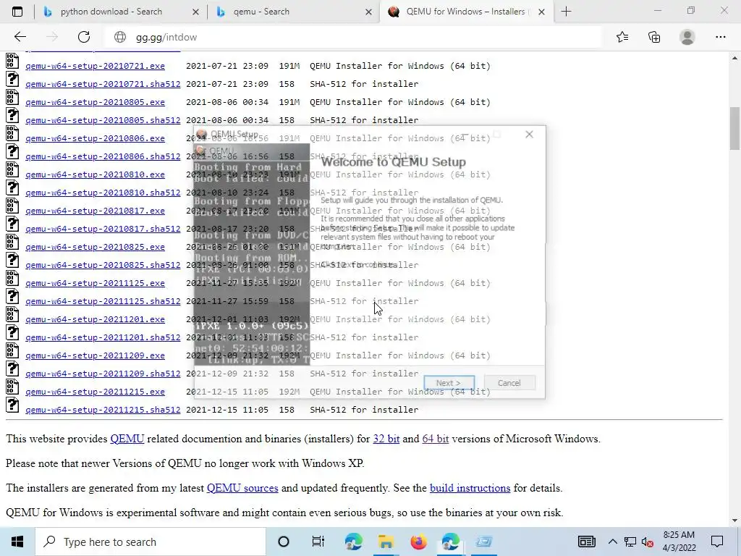Screen dimensions: 741x556
Task: Click Next in QEMU Setup dialog
Action: 449,383
